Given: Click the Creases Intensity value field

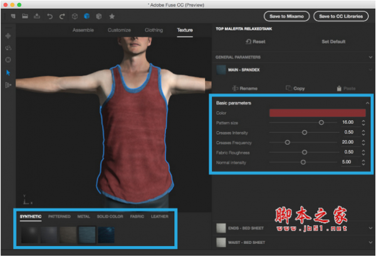Looking at the screenshot, I should (351, 132).
